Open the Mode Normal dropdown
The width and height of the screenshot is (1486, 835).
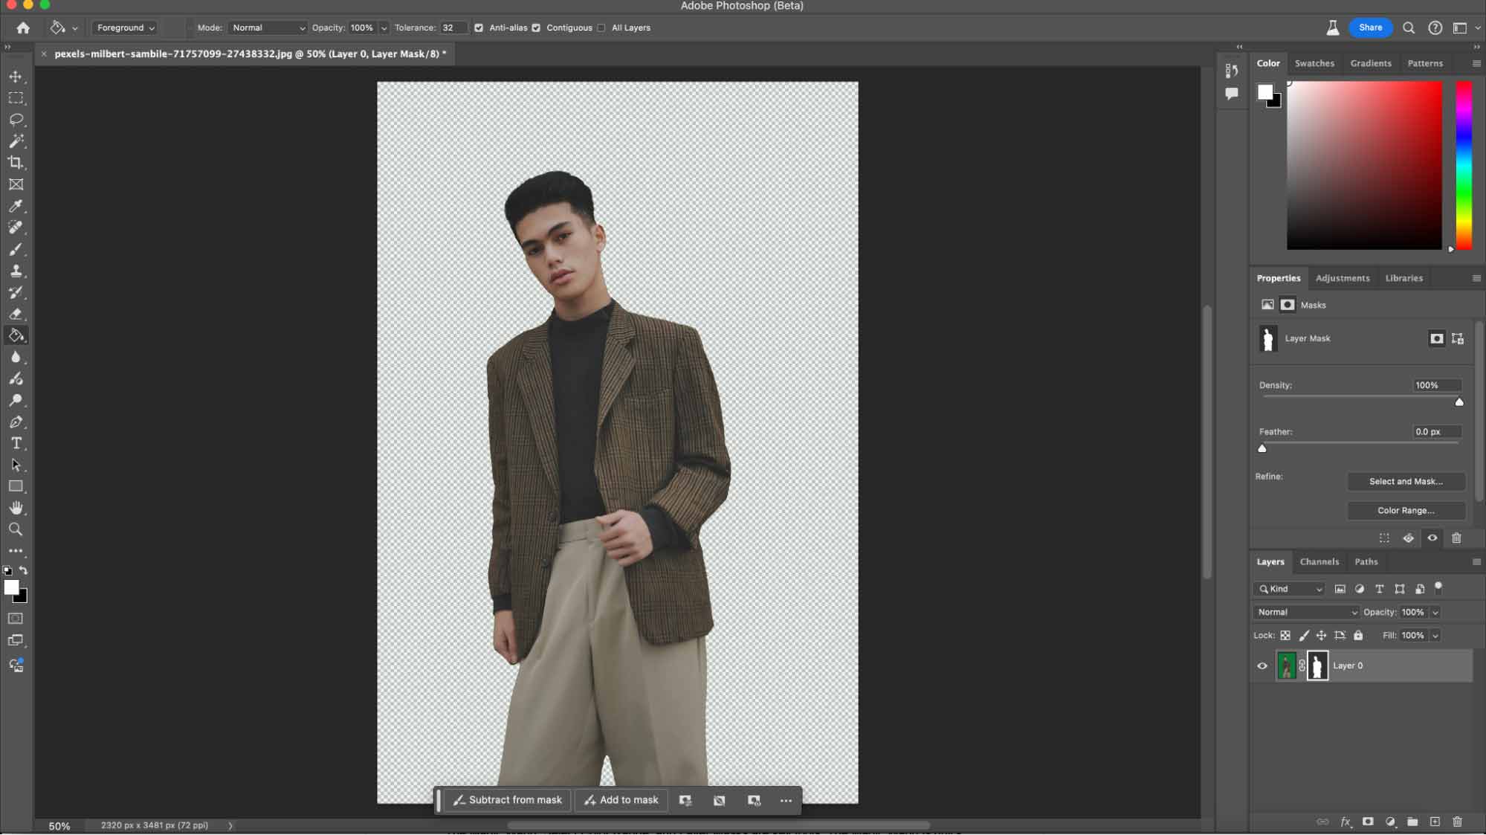(x=268, y=28)
